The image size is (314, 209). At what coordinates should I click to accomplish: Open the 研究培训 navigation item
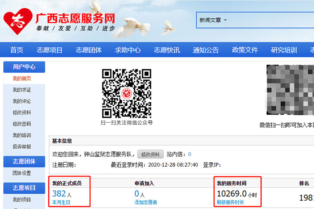(284, 50)
